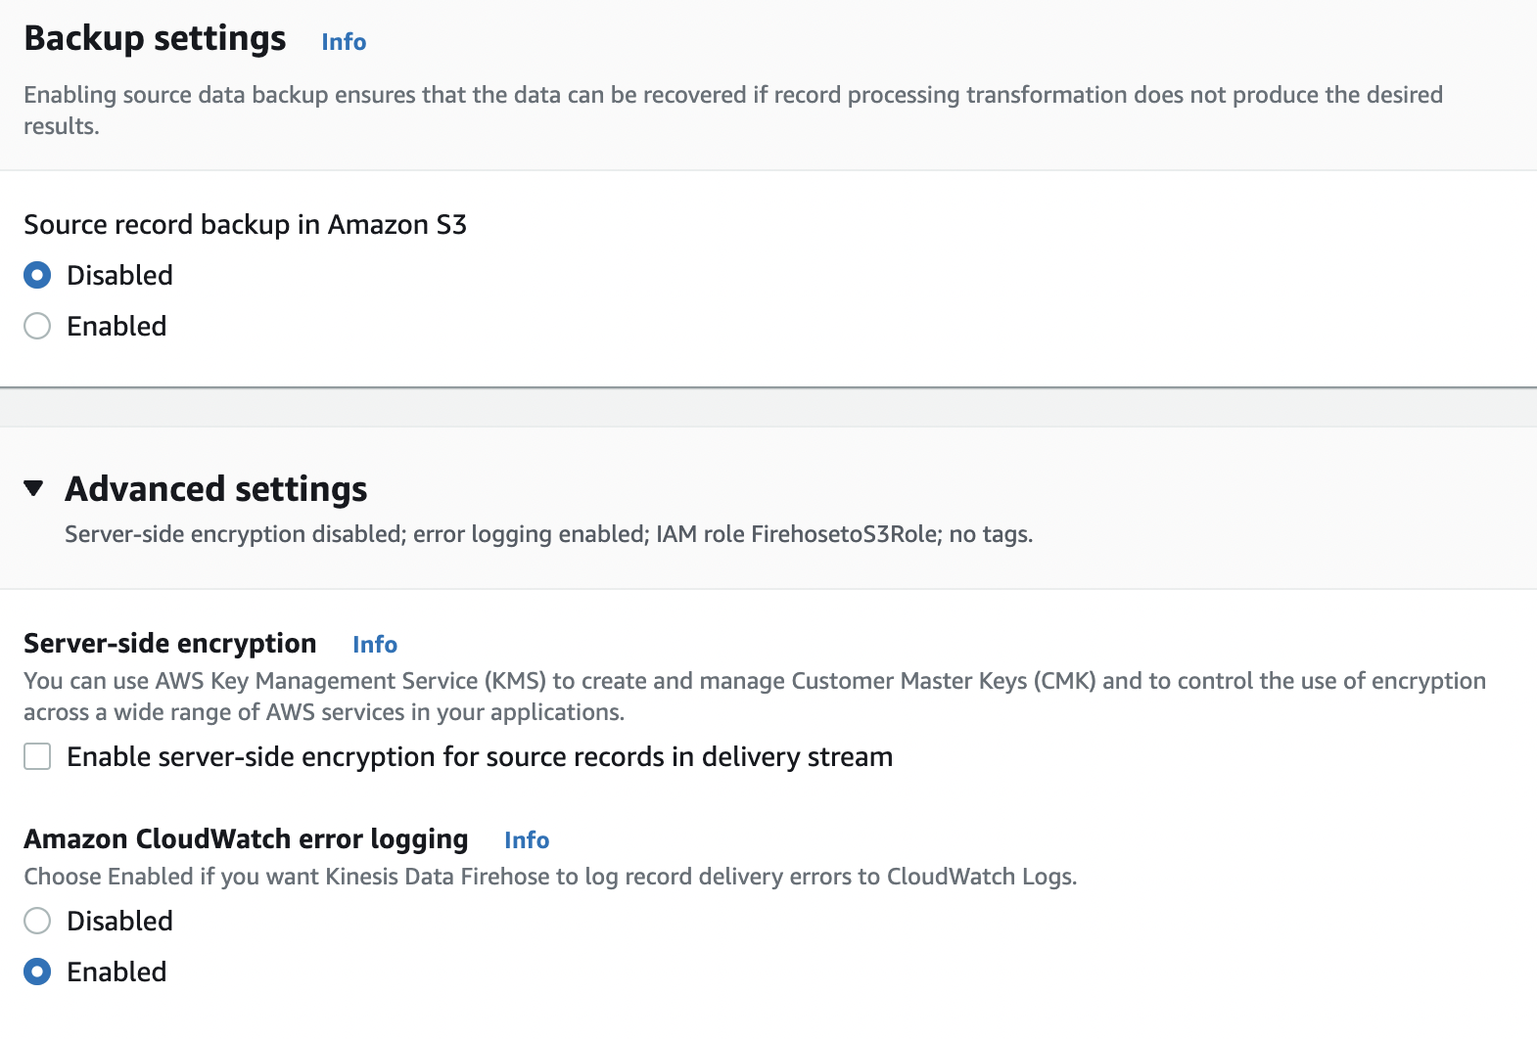Click the 'Enabled' label under Source record backup
Image resolution: width=1537 pixels, height=1039 pixels.
(x=116, y=327)
